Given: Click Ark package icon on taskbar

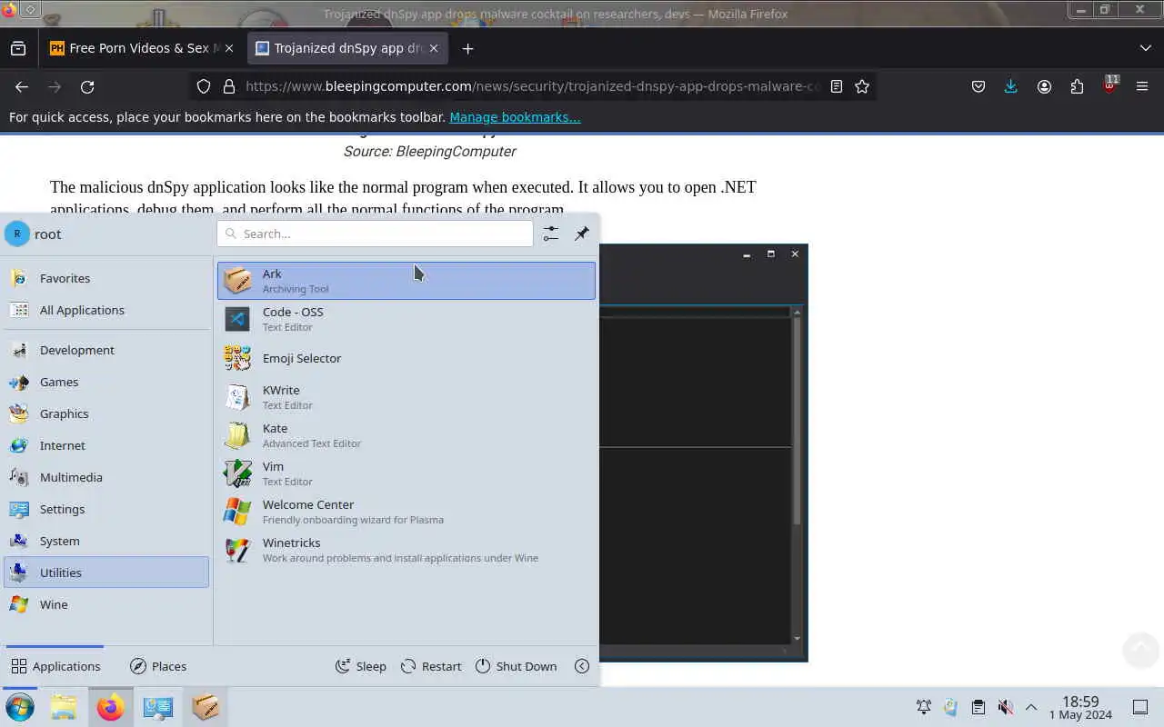Looking at the screenshot, I should [206, 707].
